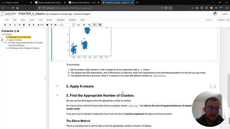The image size is (230, 129).
Task: Click the first hammer toolbar icon
Action: pyautogui.click(x=84, y=25)
